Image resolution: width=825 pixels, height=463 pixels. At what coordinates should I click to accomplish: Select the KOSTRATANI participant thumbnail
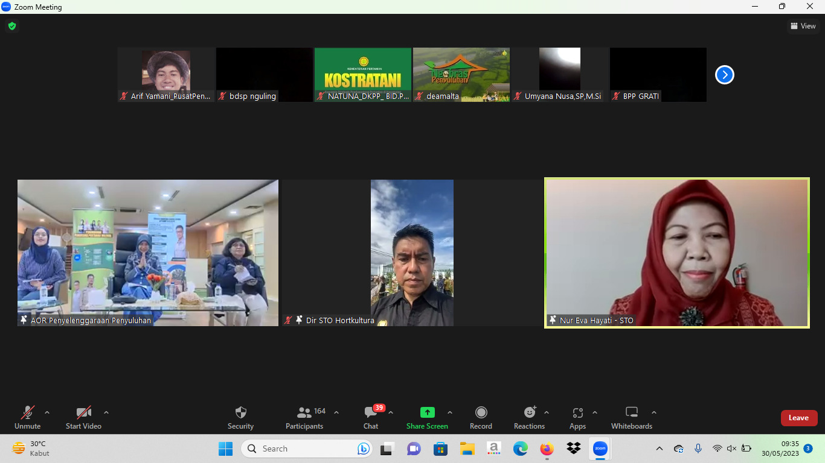click(362, 74)
